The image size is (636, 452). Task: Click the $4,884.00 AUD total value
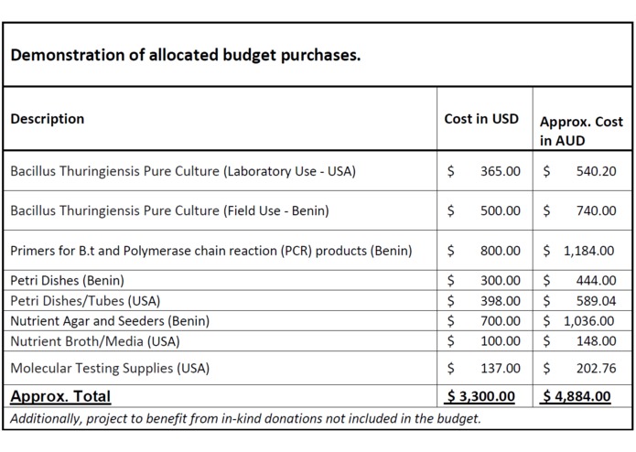coord(577,396)
